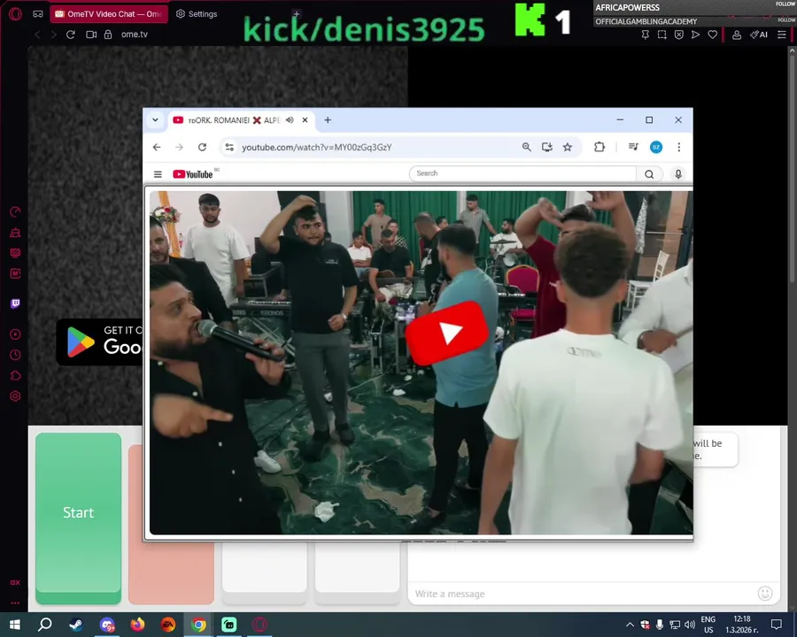The height and width of the screenshot is (637, 797).
Task: Open Steam from the taskbar
Action: click(x=76, y=625)
